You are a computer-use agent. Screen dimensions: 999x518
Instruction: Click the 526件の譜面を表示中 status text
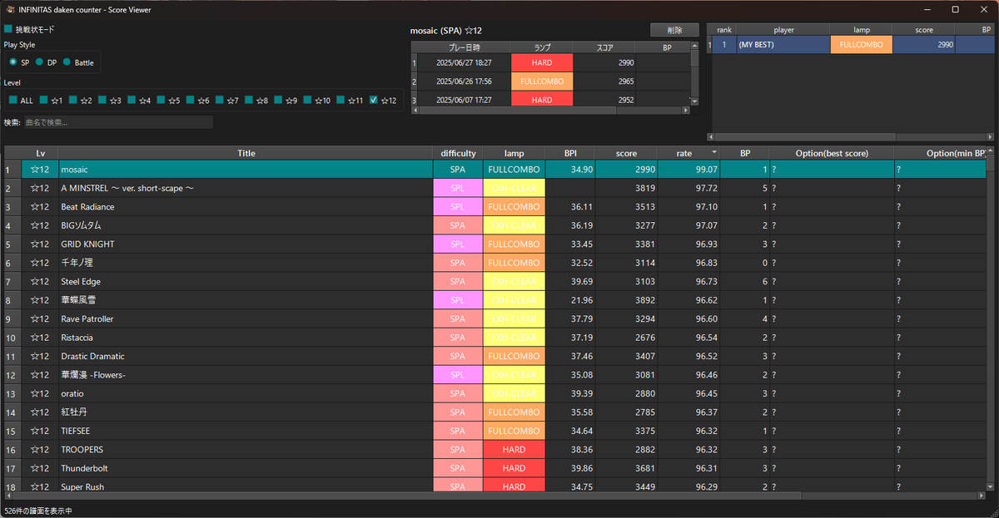pos(38,511)
